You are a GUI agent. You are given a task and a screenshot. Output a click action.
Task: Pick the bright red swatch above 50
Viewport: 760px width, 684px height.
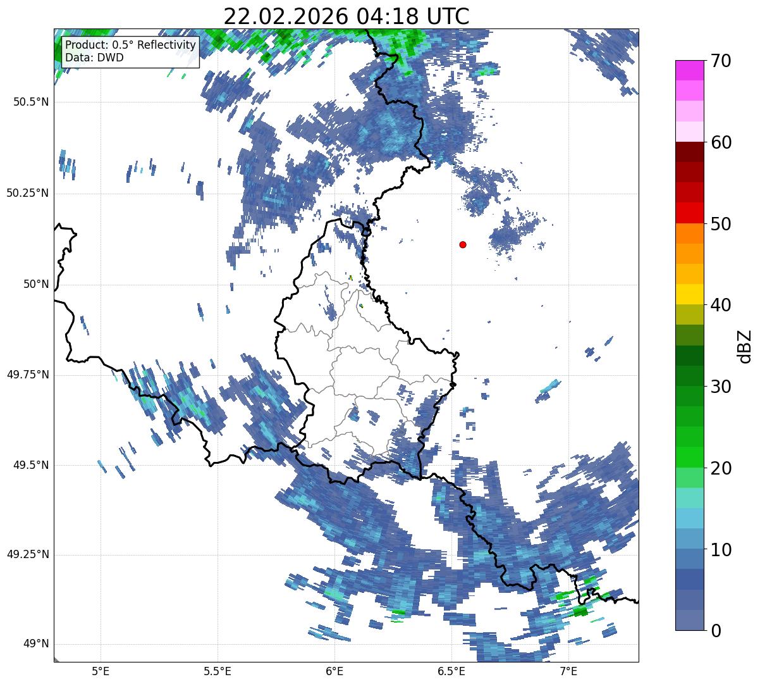coord(689,213)
